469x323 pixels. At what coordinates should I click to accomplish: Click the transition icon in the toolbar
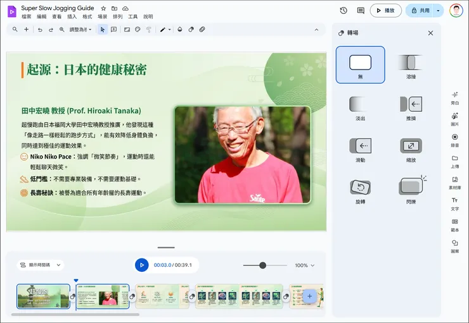(x=191, y=29)
